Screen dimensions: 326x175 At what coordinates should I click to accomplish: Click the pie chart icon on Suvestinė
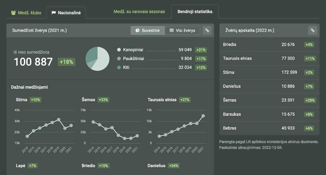tap(138, 30)
